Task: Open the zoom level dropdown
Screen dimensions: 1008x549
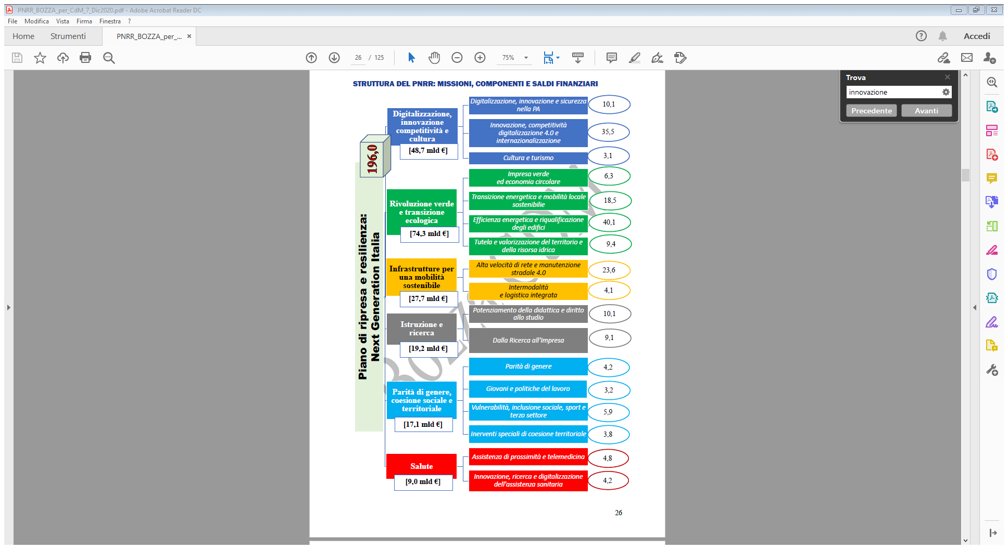Action: [526, 58]
